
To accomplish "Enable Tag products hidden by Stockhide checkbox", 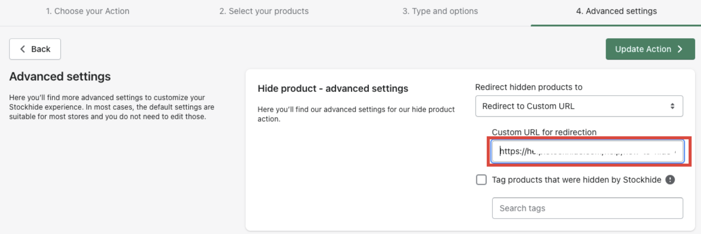I will pyautogui.click(x=481, y=180).
